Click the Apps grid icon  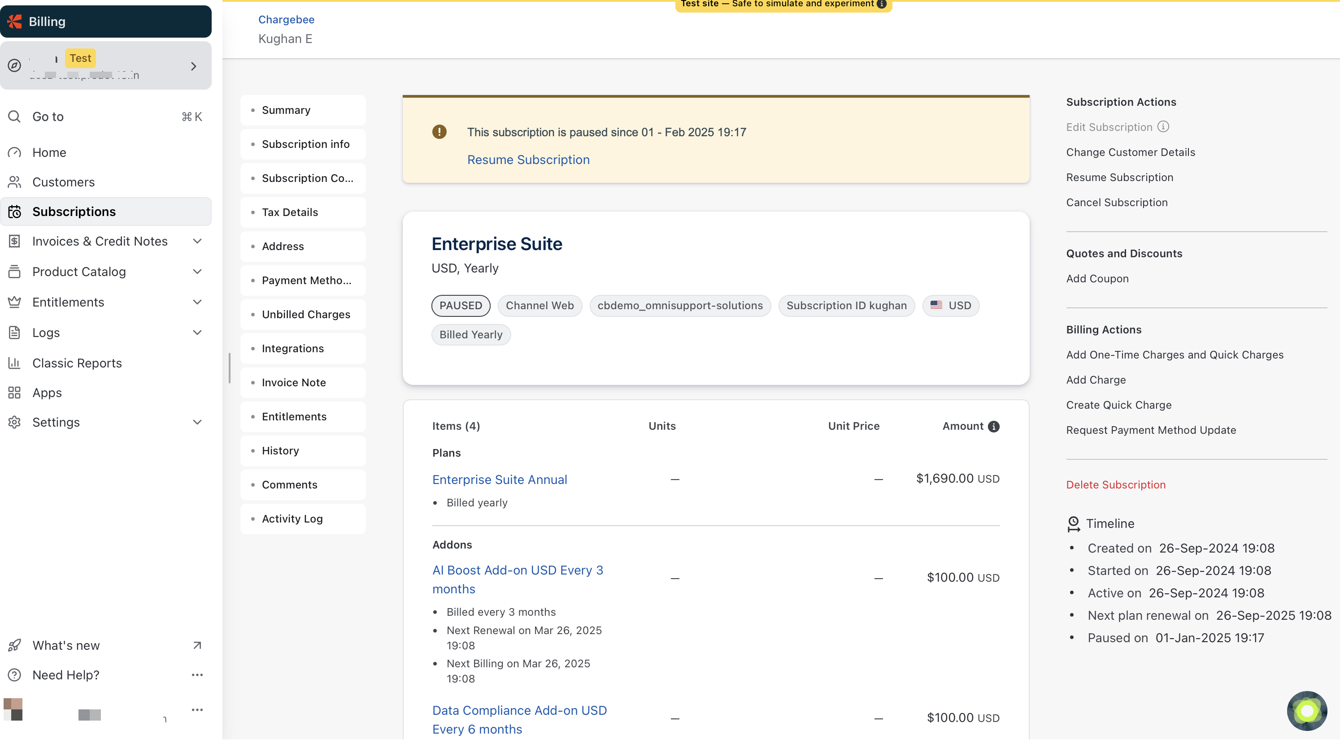(14, 393)
